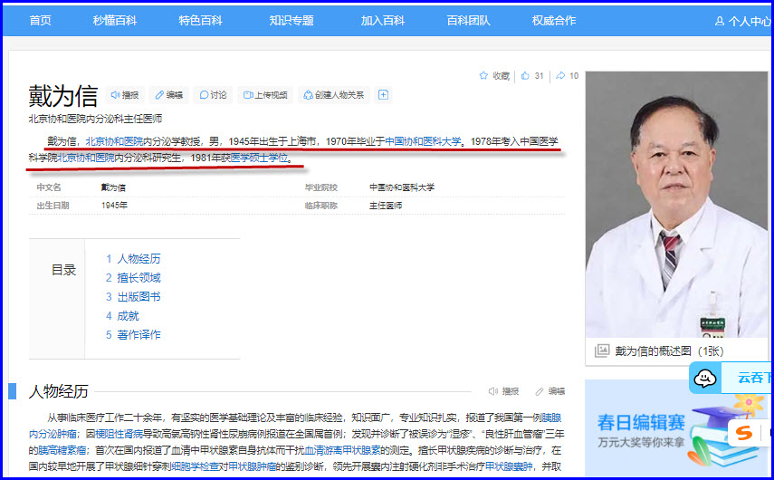Viewport: 774px width, 480px height.
Task: Click the plus icon after 创建人物关系
Action: (383, 95)
